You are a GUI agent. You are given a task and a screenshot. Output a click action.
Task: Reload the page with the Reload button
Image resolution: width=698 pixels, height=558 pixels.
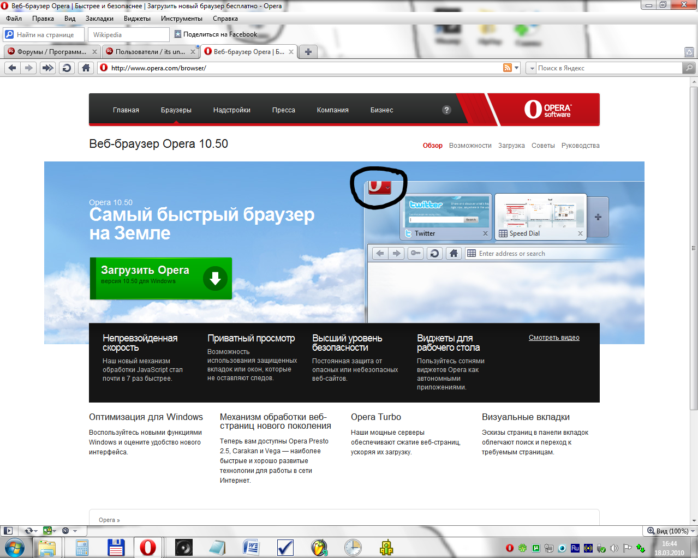pos(67,68)
